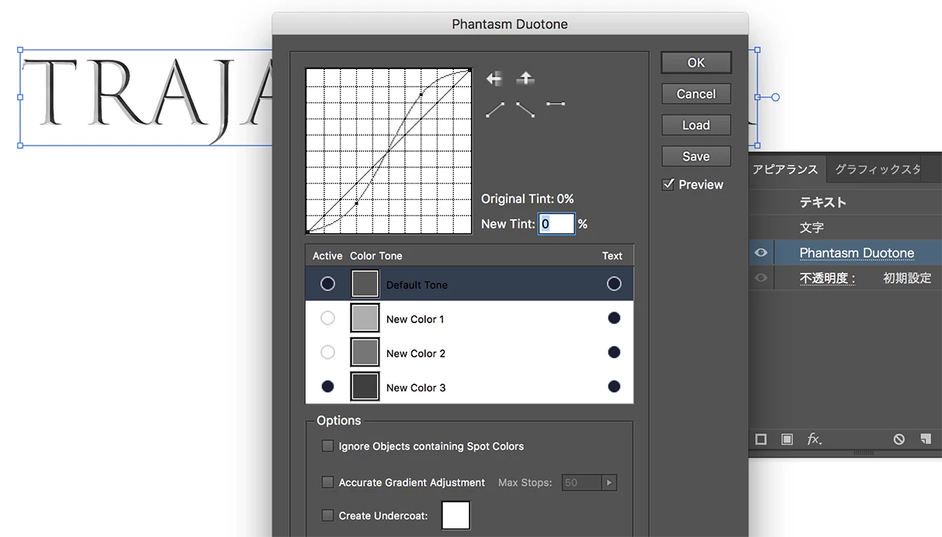
Task: Click the New Color 2 swatch
Action: click(365, 352)
